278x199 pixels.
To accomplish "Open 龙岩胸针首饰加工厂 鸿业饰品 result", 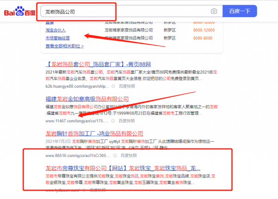I will 94,133.
